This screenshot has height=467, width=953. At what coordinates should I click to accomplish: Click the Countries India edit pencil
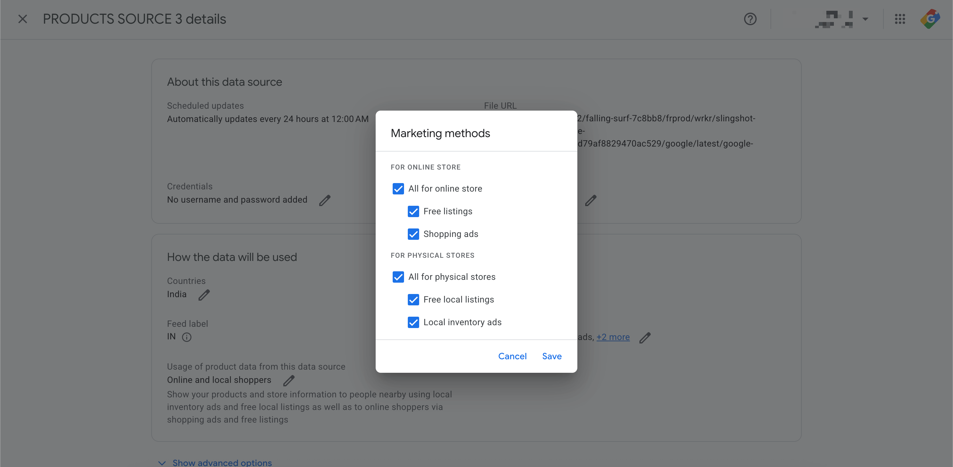204,295
